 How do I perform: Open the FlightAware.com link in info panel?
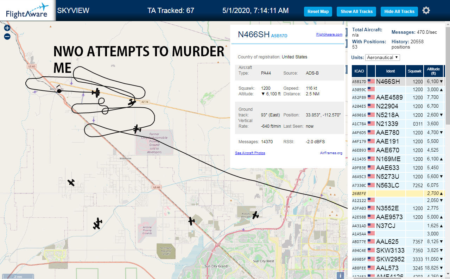[329, 34]
